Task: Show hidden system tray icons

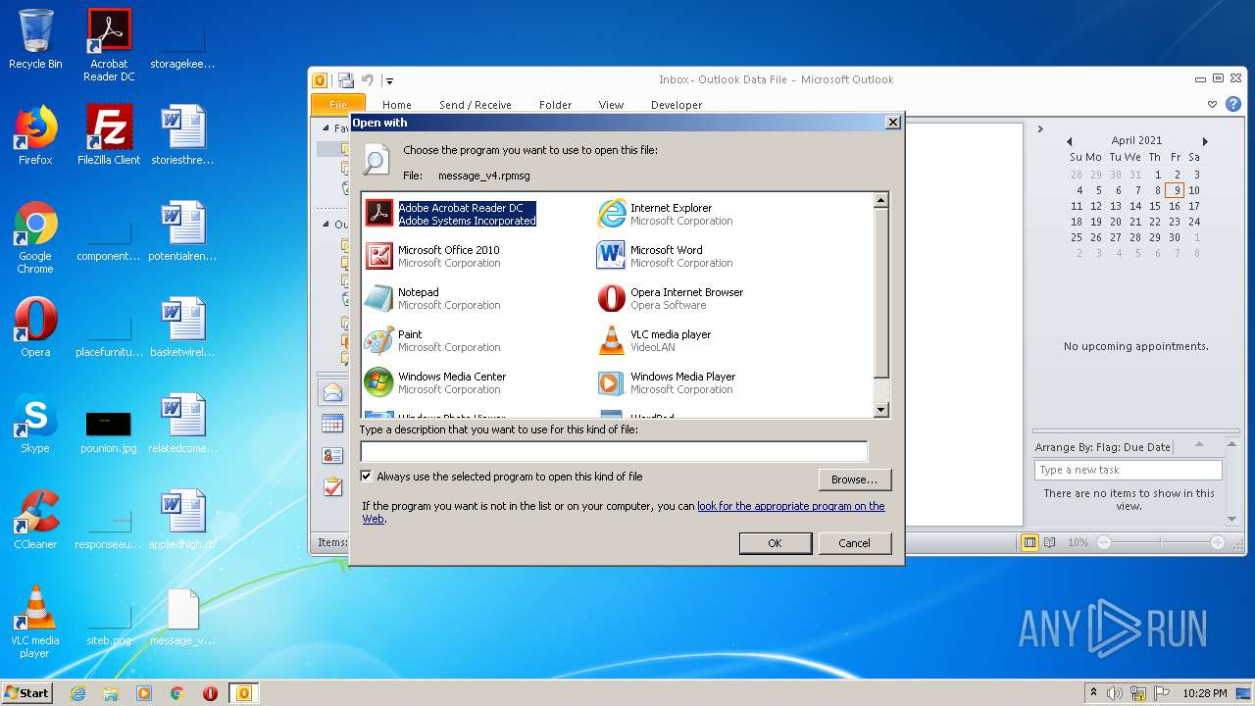Action: pos(1093,693)
